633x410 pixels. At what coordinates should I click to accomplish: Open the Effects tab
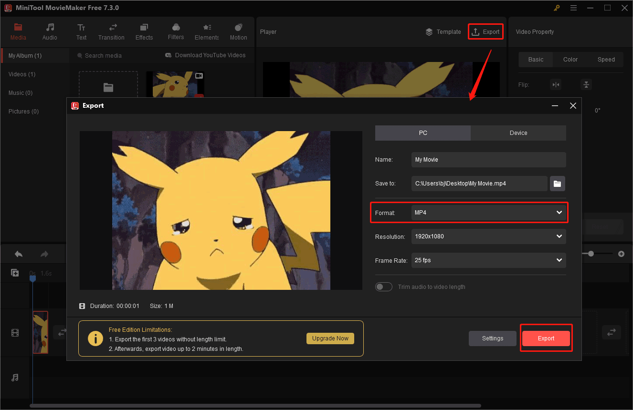pyautogui.click(x=144, y=32)
